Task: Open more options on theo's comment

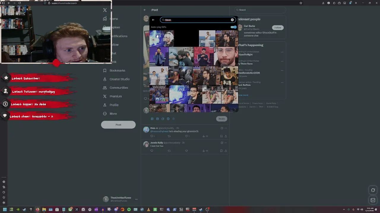Action: tap(226, 128)
